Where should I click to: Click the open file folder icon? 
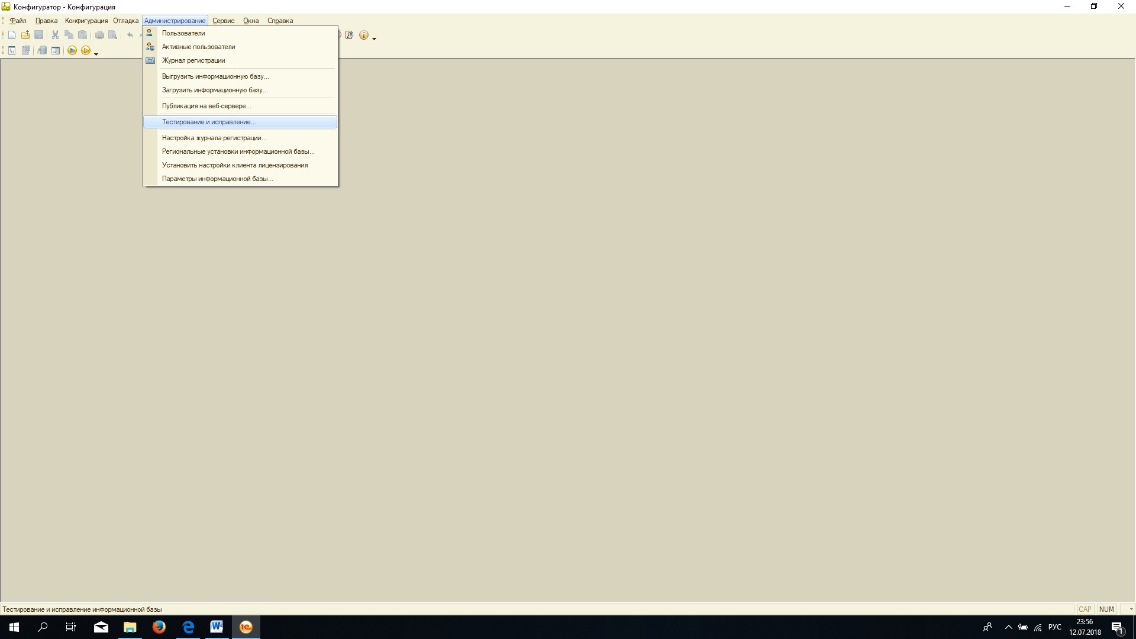(25, 35)
